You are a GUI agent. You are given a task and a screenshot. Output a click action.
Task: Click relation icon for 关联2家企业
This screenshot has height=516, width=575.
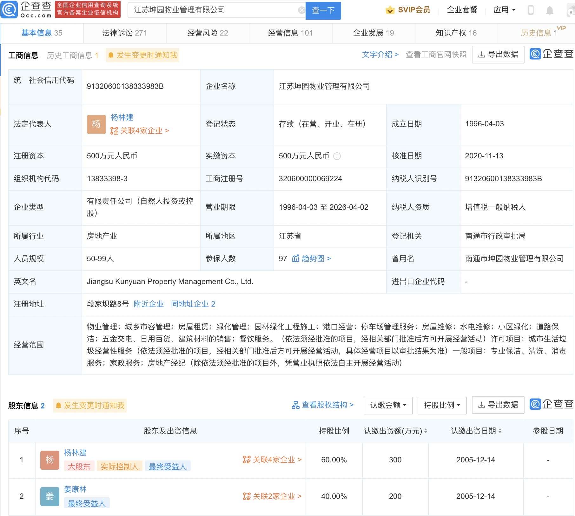click(247, 496)
